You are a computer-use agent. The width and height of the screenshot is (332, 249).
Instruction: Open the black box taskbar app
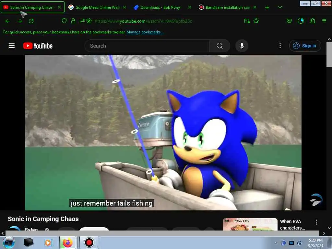(x=29, y=243)
